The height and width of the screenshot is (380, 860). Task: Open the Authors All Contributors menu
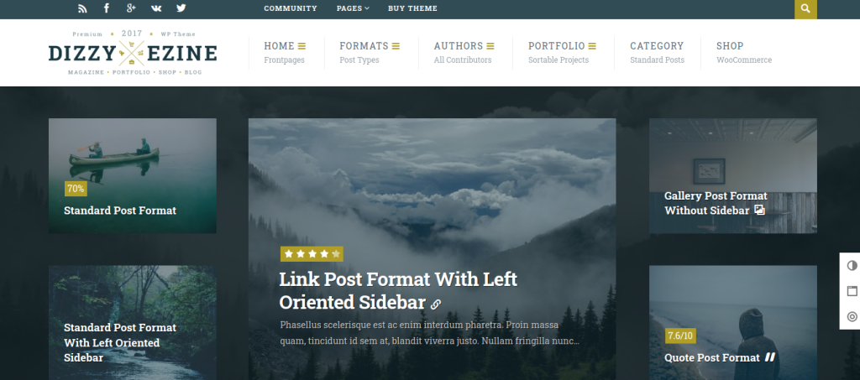[x=464, y=53]
